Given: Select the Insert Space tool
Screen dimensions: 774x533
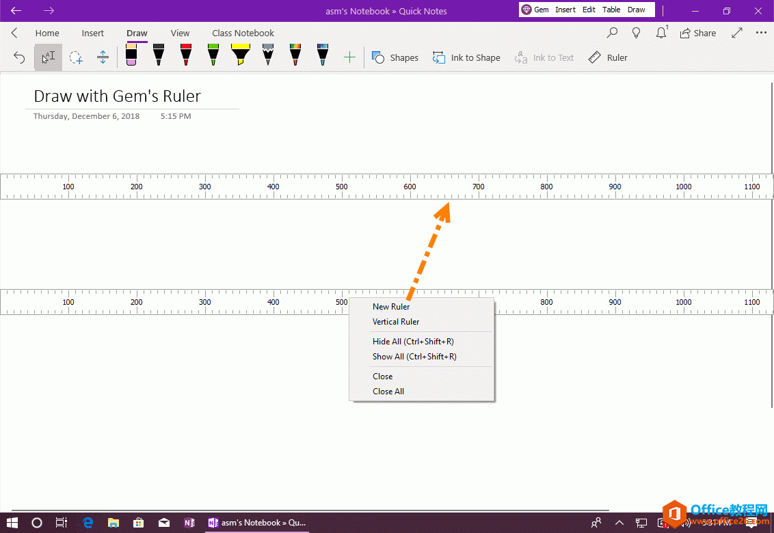Looking at the screenshot, I should pos(103,57).
